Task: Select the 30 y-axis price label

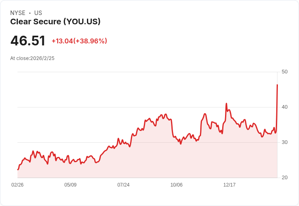Action: 284,142
